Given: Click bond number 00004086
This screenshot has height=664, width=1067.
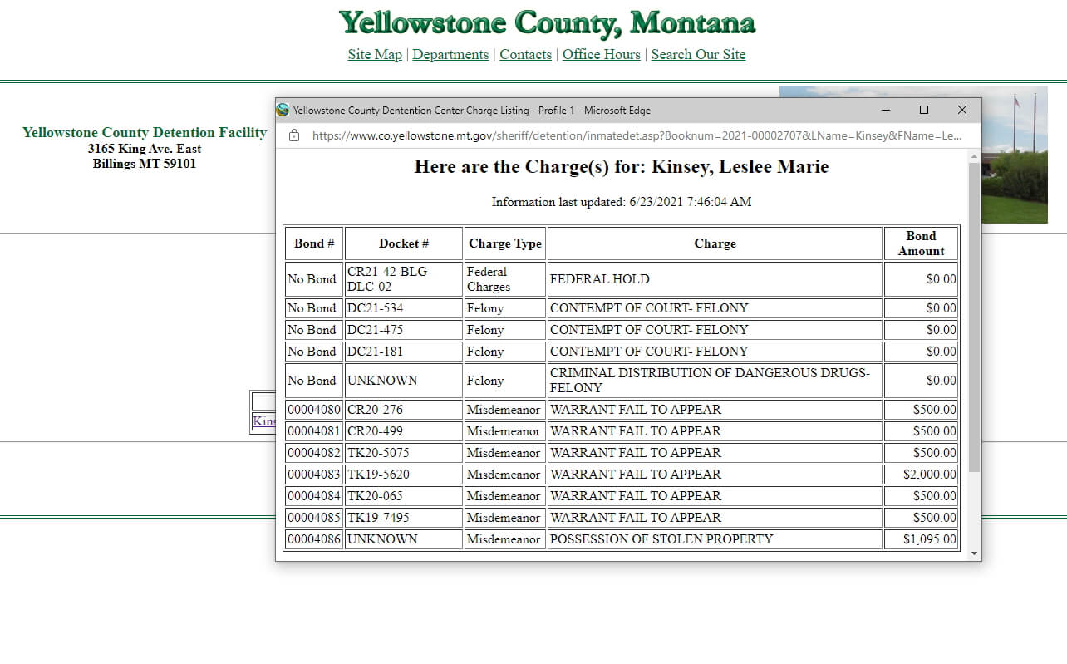Looking at the screenshot, I should [314, 539].
